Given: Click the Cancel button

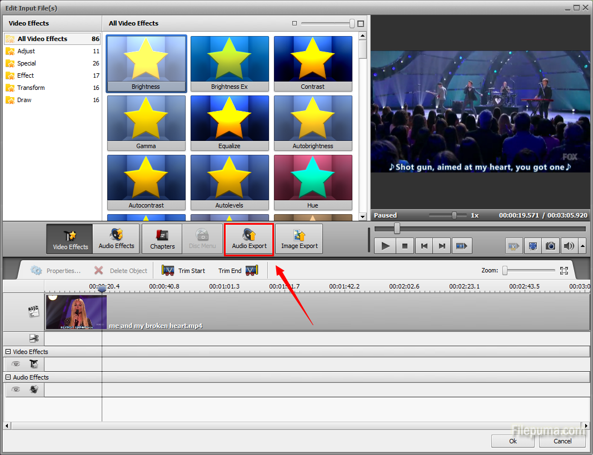Looking at the screenshot, I should [x=562, y=441].
